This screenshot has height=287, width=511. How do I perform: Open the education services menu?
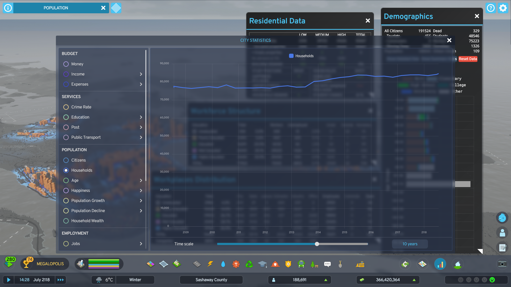[x=263, y=264]
